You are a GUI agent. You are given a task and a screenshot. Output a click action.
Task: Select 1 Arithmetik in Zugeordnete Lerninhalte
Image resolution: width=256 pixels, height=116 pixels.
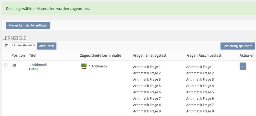[98, 66]
